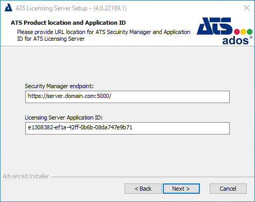The height and width of the screenshot is (202, 255).
Task: Click the 'Security Manager endpoint:' label
Action: click(59, 86)
